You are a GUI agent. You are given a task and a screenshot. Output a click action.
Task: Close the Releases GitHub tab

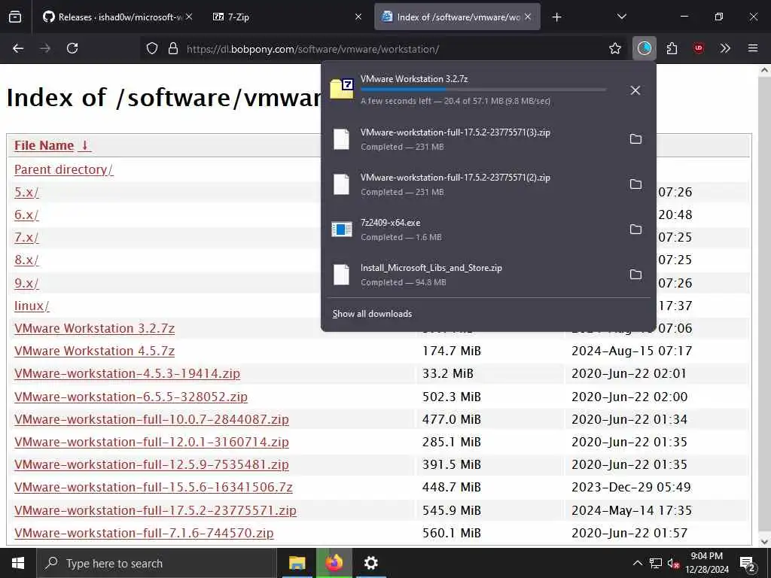coord(189,17)
